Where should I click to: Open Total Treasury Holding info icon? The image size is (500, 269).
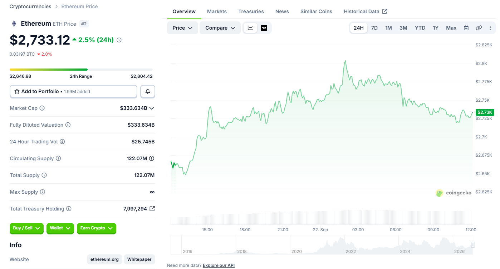click(69, 209)
